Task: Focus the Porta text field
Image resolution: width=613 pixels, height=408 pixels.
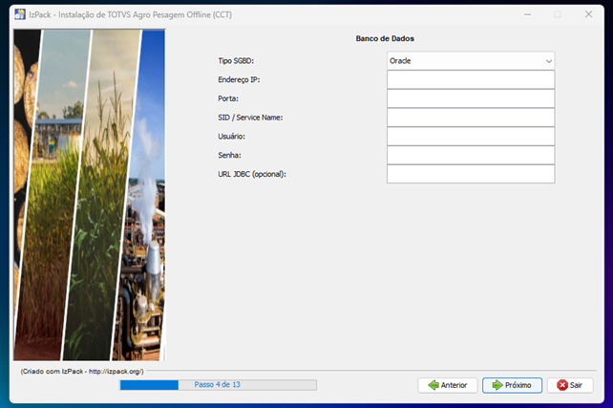Action: coord(471,98)
